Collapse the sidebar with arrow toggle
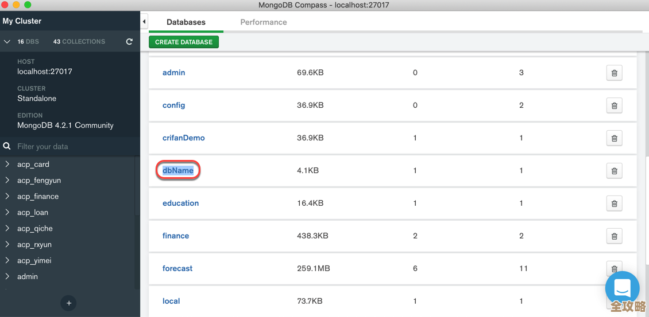Viewport: 649px width, 317px height. 144,22
